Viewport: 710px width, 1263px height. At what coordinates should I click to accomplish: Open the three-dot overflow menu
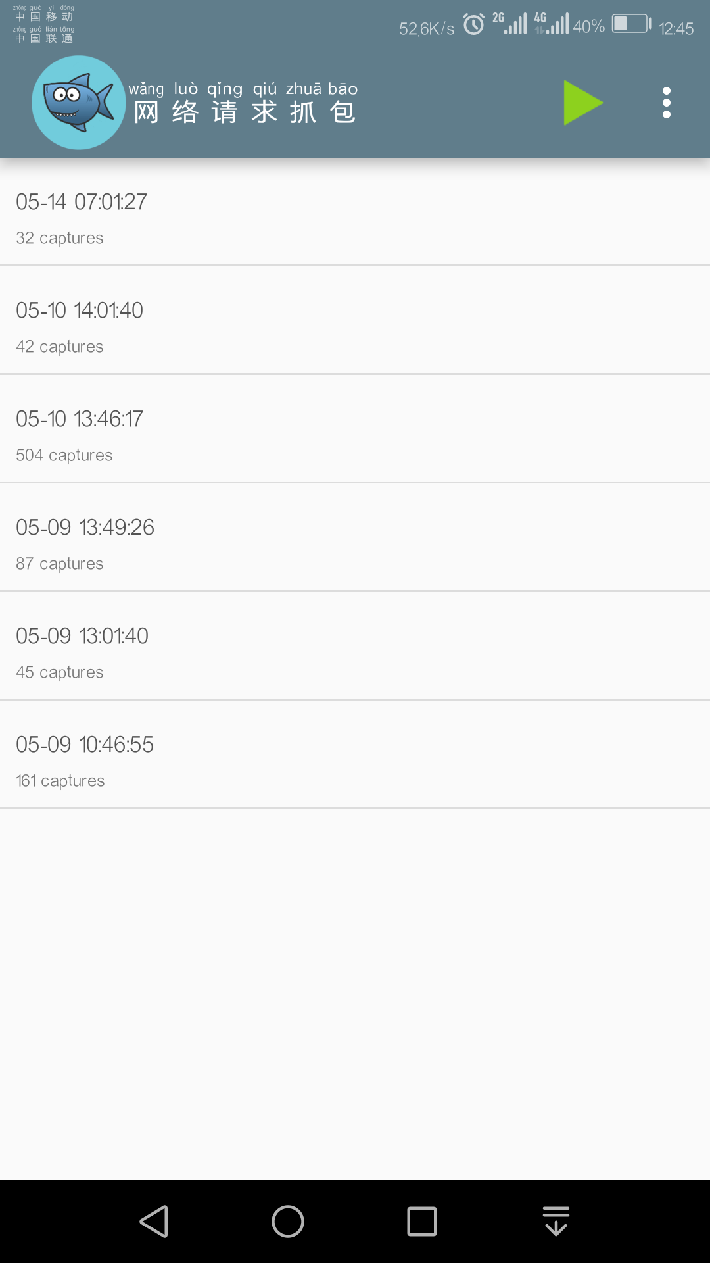coord(666,103)
